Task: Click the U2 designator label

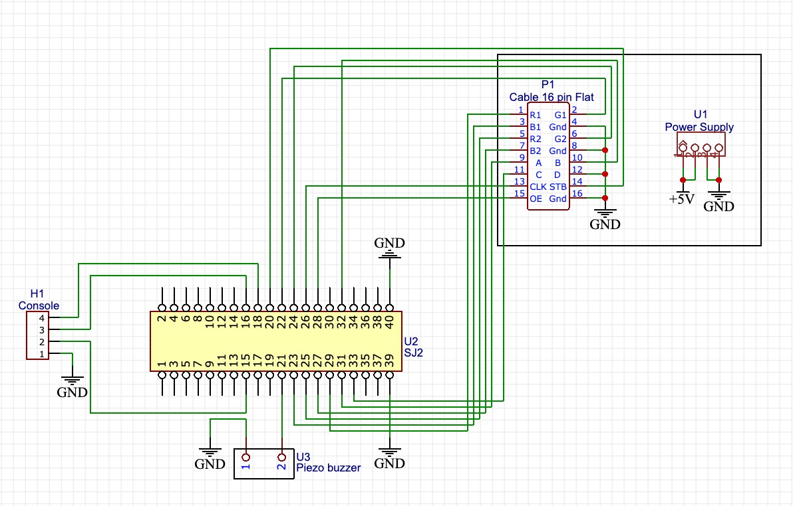Action: tap(411, 341)
